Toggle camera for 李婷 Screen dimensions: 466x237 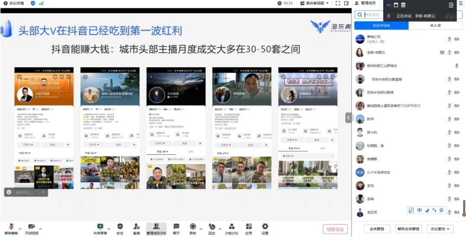457,199
